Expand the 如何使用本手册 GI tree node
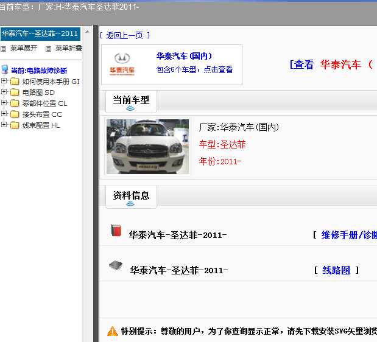The image size is (377, 342). coord(4,81)
